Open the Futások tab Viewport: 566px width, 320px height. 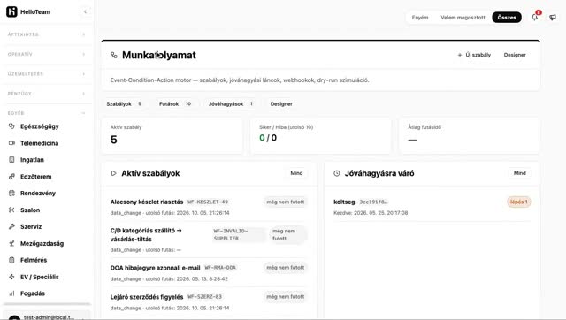click(175, 104)
